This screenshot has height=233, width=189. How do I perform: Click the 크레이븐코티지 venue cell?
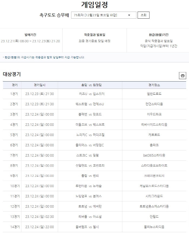click(x=154, y=176)
